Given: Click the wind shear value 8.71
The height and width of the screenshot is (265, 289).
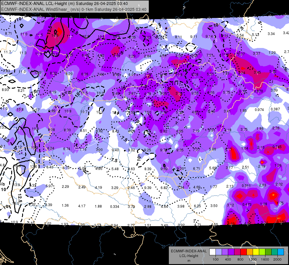Looking at the screenshot, I should (x=8, y=34).
